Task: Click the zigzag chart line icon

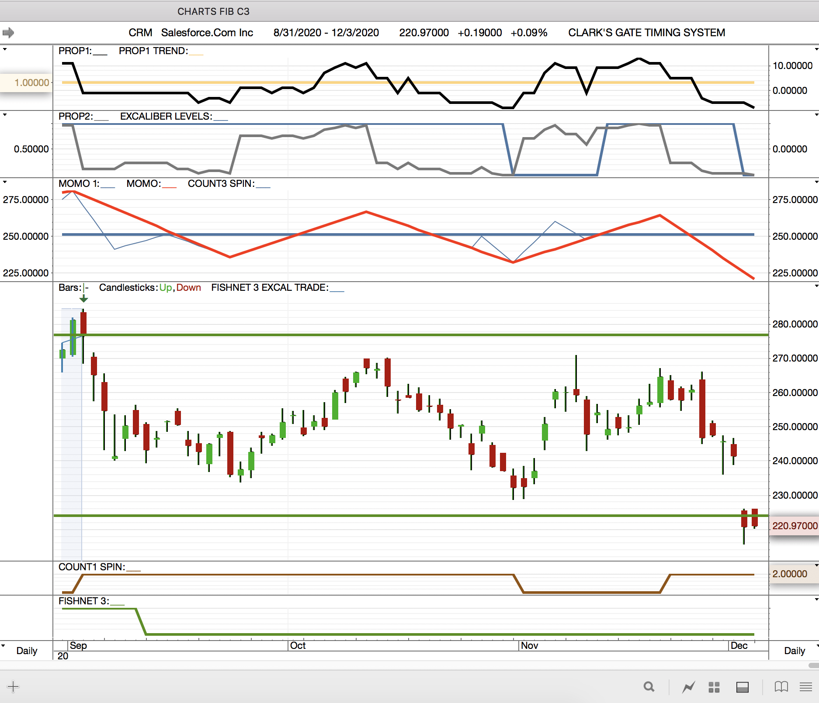Action: pos(689,687)
